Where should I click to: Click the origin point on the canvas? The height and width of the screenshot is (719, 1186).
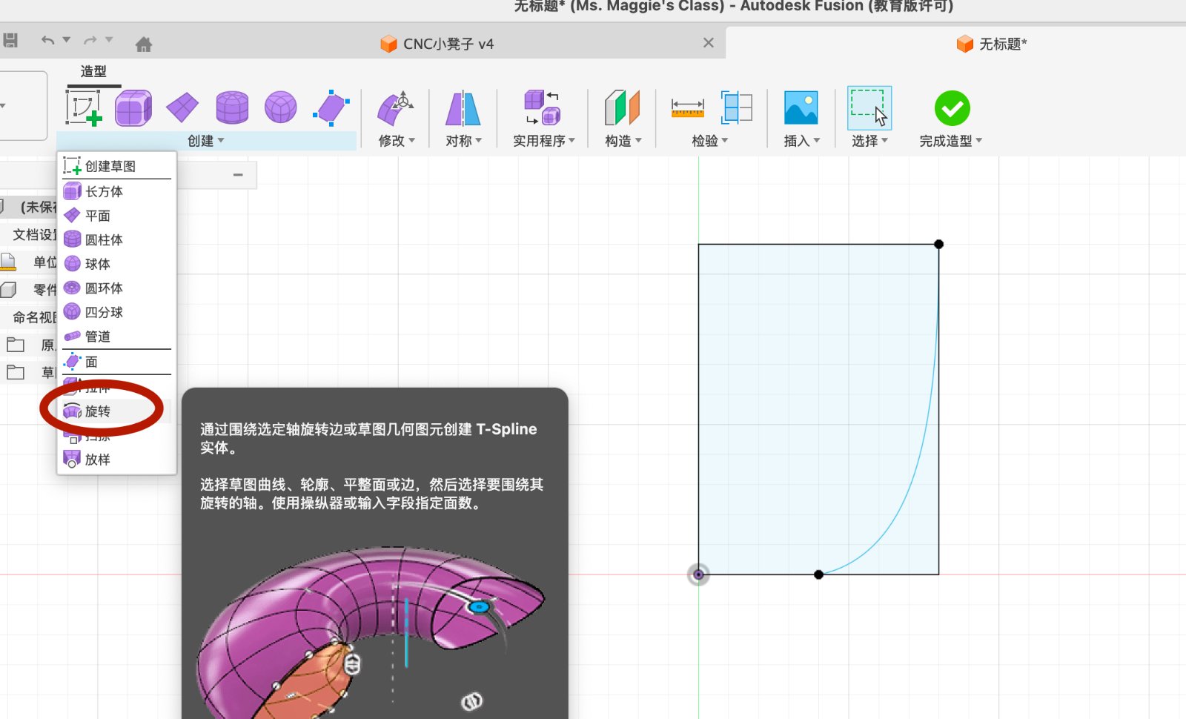click(698, 574)
